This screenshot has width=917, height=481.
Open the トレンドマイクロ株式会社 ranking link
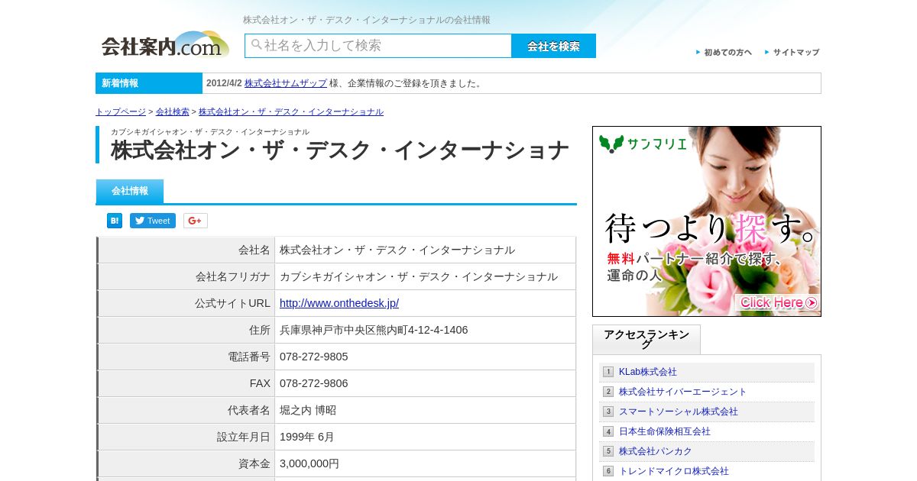tap(674, 471)
